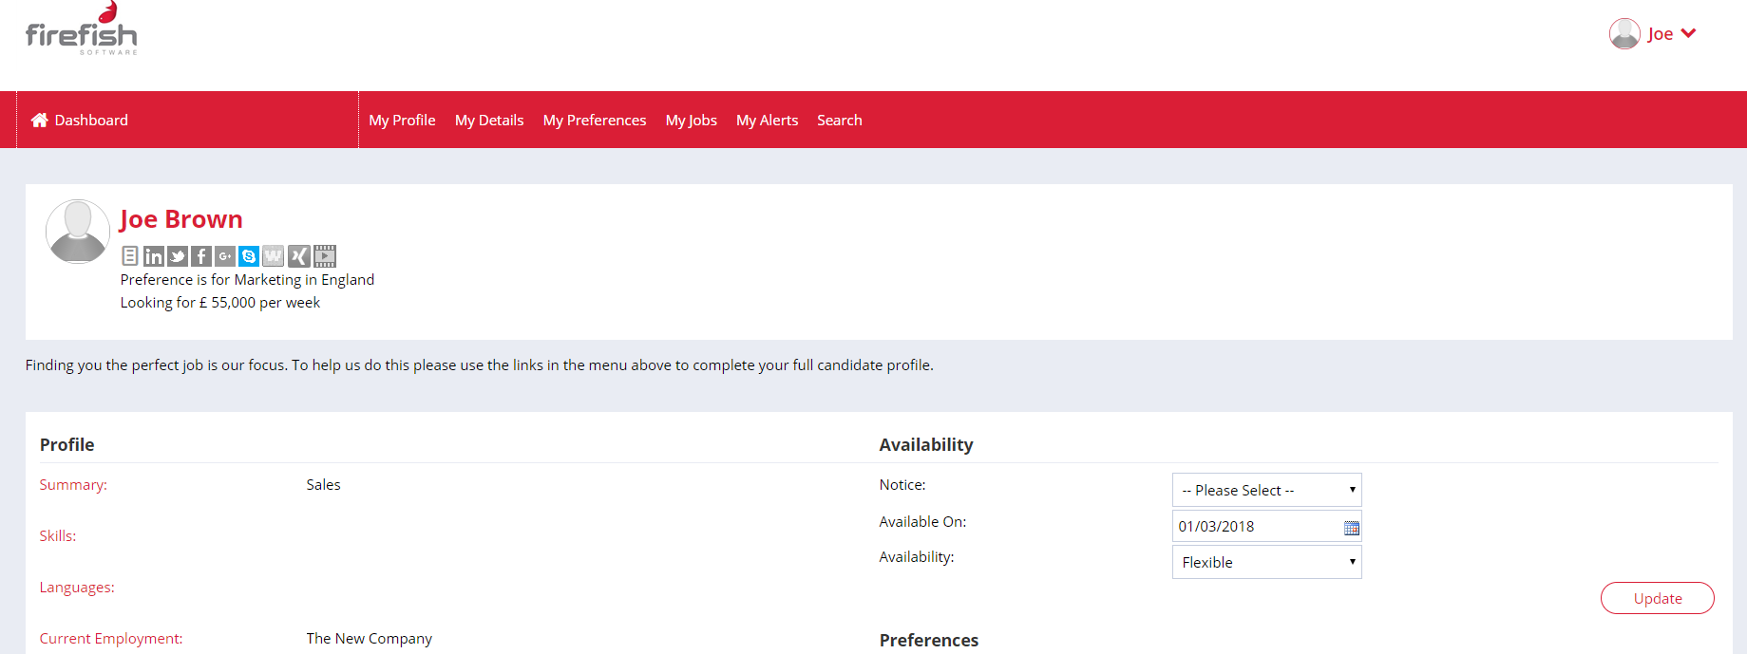
Task: Open the Availability dropdown set to Flexible
Action: (1266, 562)
